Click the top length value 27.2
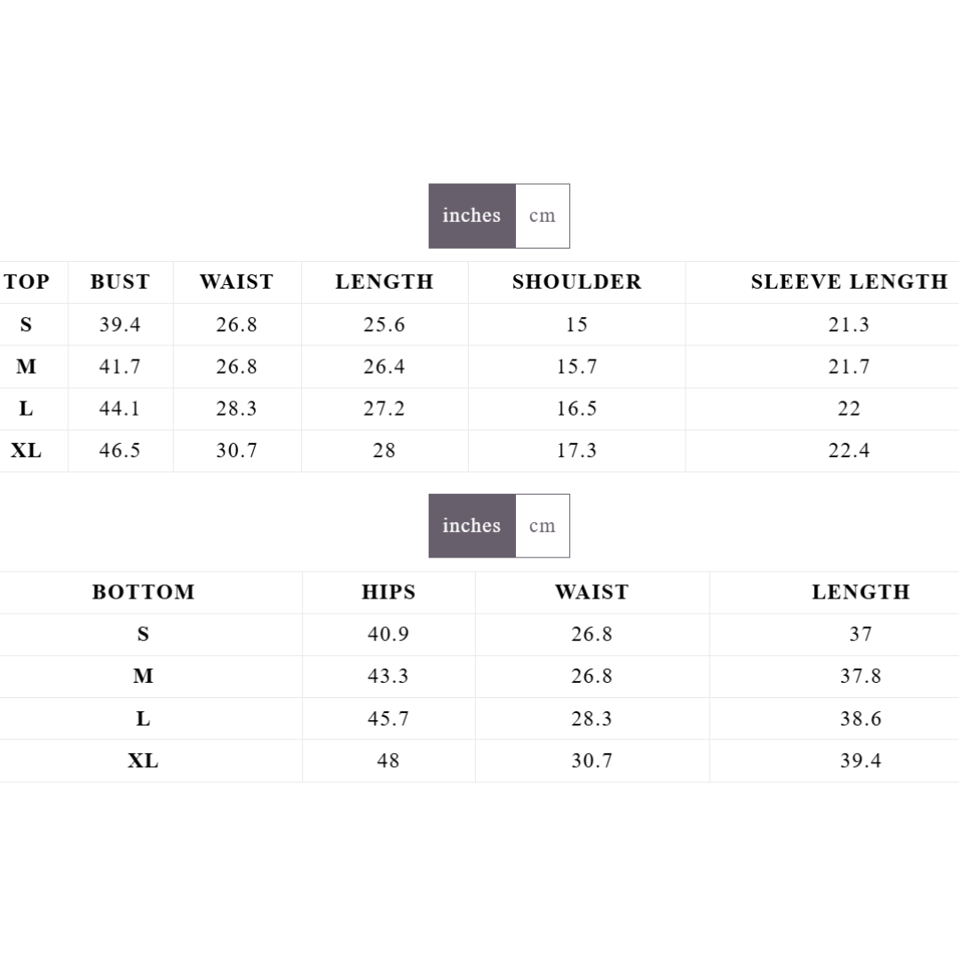Screen dimensions: 959x959 384,408
